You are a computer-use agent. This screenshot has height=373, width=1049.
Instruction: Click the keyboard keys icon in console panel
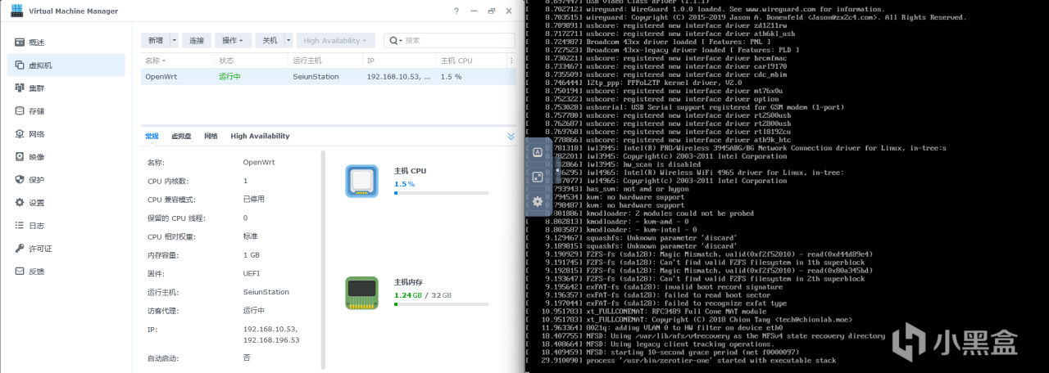[538, 153]
